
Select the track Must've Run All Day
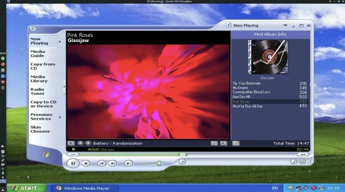tap(270, 106)
